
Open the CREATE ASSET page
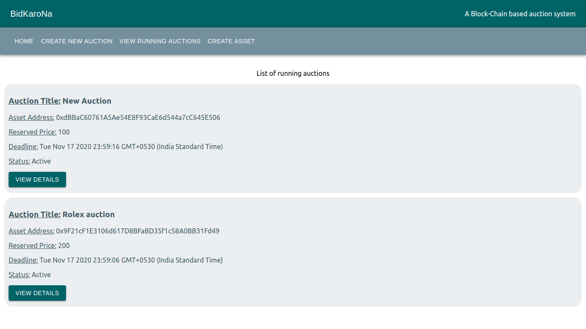231,41
